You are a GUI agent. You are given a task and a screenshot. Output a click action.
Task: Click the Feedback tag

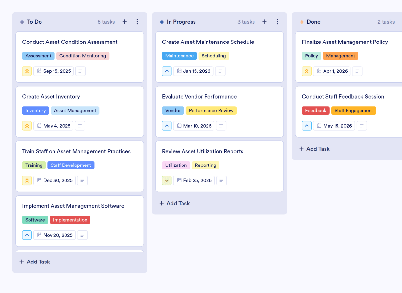(x=316, y=111)
